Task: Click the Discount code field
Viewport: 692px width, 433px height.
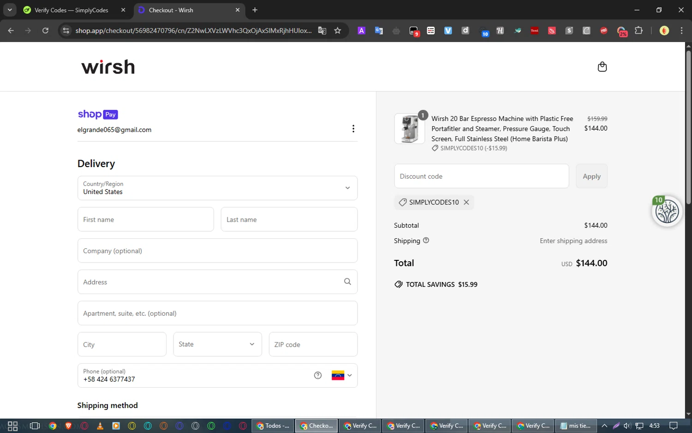Action: coord(482,176)
